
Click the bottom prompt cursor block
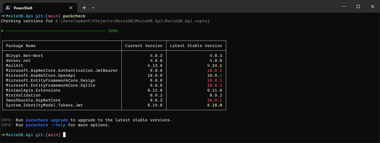[x=64, y=135]
